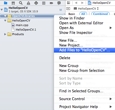Open the Project navigator folder icon

[6, 3]
